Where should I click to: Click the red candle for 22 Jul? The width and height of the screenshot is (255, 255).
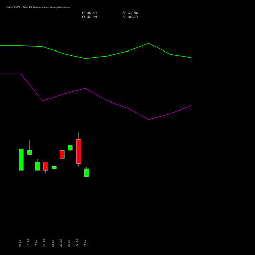62,155
